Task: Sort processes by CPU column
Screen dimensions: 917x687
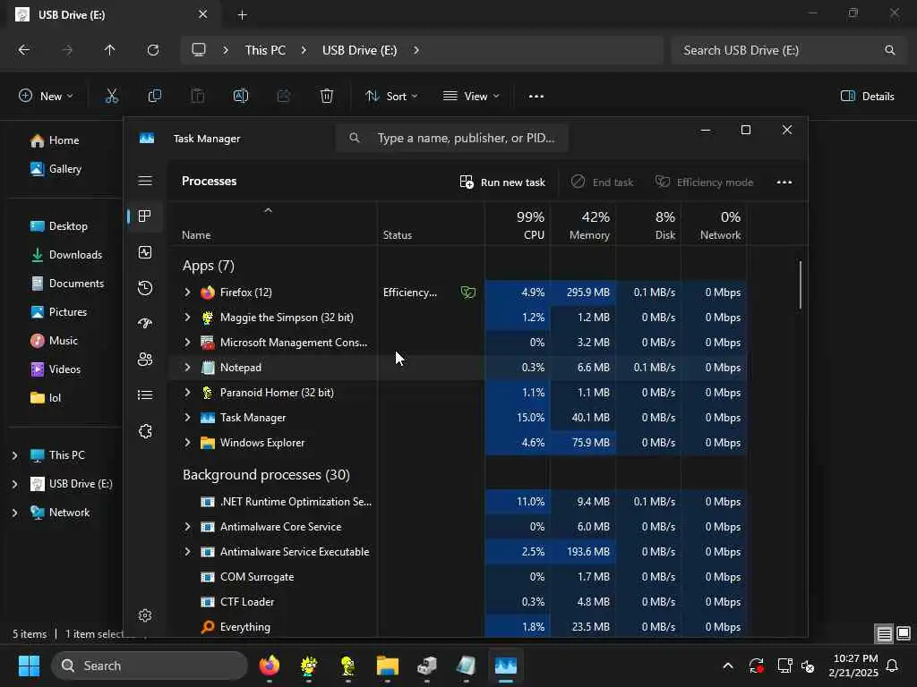Action: (x=518, y=225)
